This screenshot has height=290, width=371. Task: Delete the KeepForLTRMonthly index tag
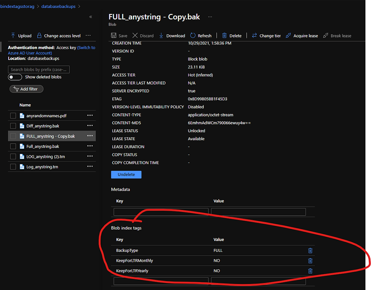click(310, 261)
